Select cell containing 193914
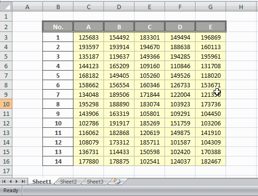This screenshot has height=196, width=258. [119, 47]
